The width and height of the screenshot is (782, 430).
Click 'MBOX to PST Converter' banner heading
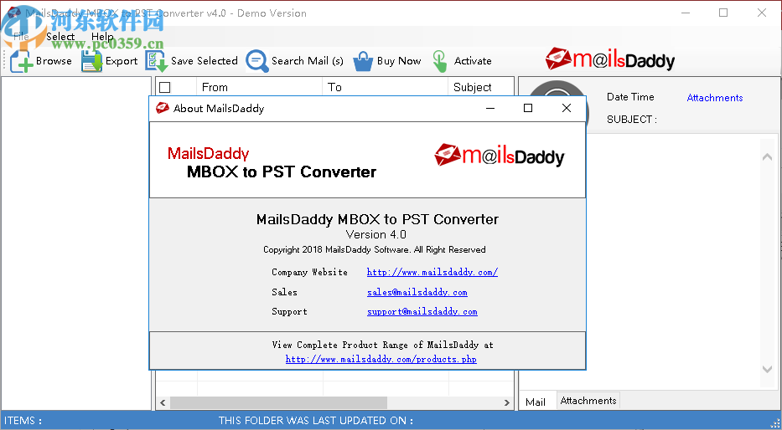(x=282, y=172)
